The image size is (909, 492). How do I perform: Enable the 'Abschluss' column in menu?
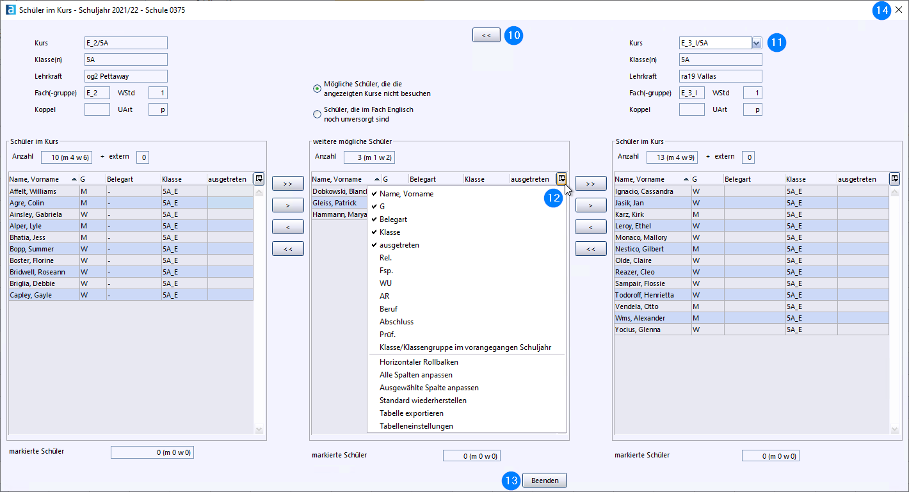[x=467, y=322]
